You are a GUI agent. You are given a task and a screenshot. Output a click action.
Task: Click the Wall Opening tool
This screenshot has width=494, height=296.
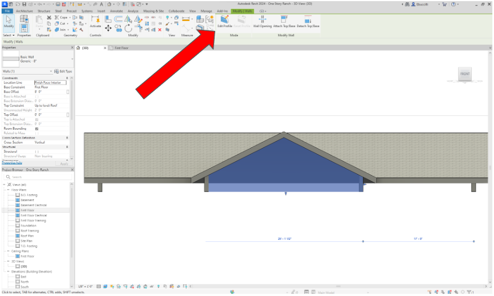click(262, 22)
